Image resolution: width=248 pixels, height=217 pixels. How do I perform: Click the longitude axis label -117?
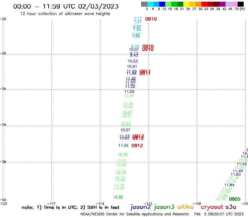tap(51, 204)
